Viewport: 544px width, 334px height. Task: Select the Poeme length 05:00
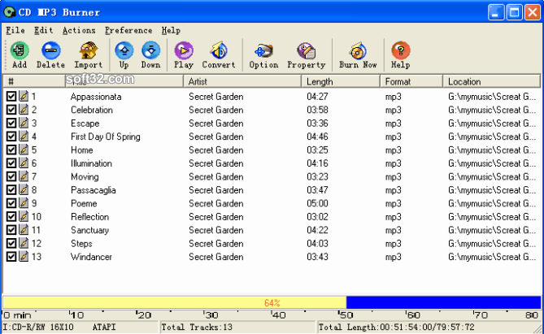317,203
